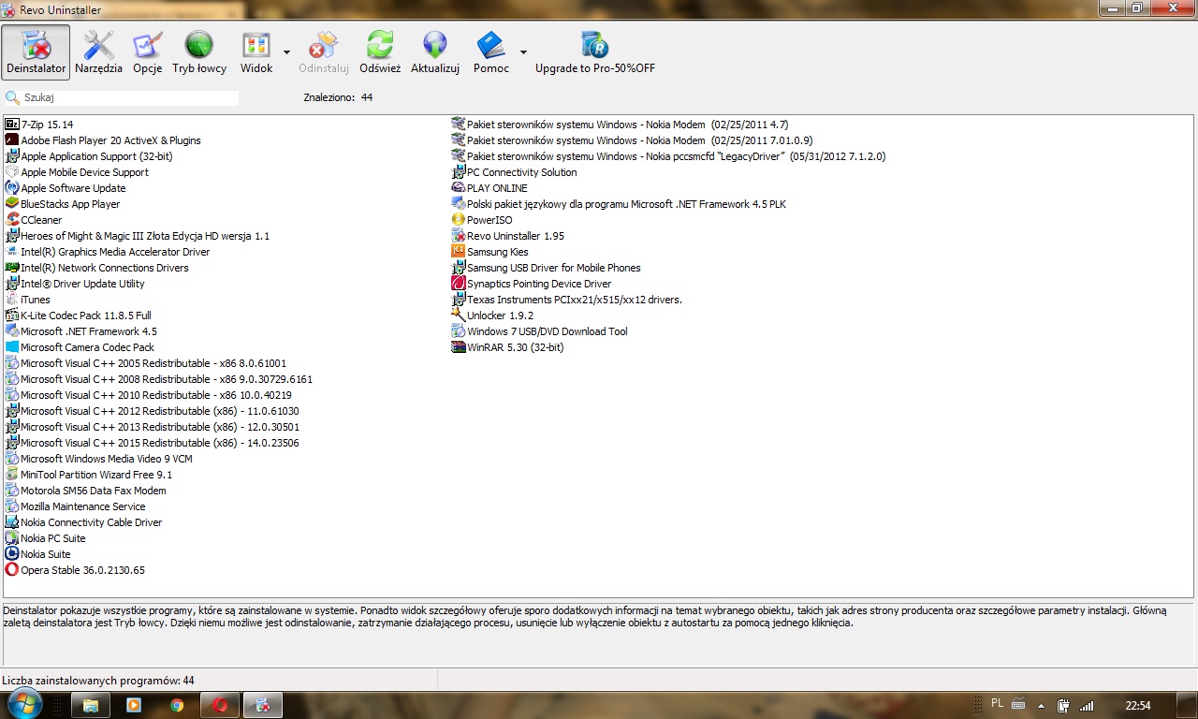Image resolution: width=1198 pixels, height=719 pixels.
Task: Select Mozilla Maintenance Service entry
Action: 83,506
